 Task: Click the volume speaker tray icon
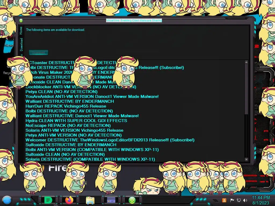click(245, 200)
